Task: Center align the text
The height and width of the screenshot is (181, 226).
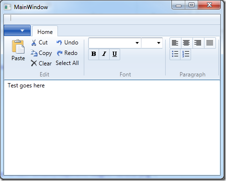Action: (x=187, y=43)
